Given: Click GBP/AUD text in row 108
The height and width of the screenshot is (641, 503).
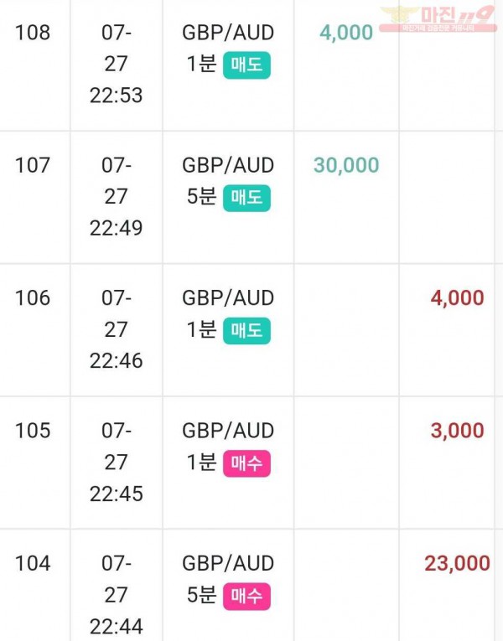Looking at the screenshot, I should (x=228, y=33).
